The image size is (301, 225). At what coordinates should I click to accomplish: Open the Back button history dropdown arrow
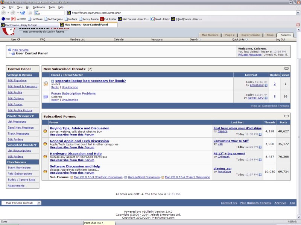8,13
